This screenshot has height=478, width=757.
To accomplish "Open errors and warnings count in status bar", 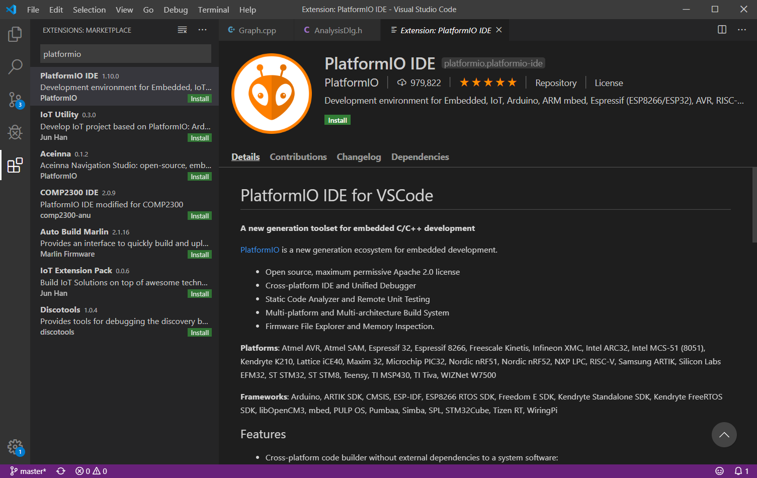I will click(x=91, y=471).
